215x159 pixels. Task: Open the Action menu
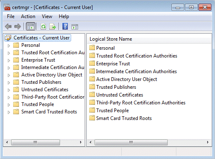(28, 16)
